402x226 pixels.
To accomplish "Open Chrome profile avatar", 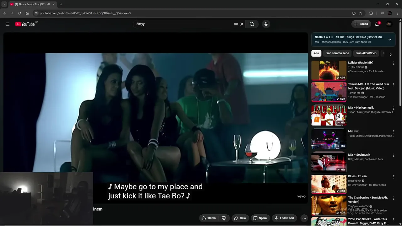I will 390,13.
